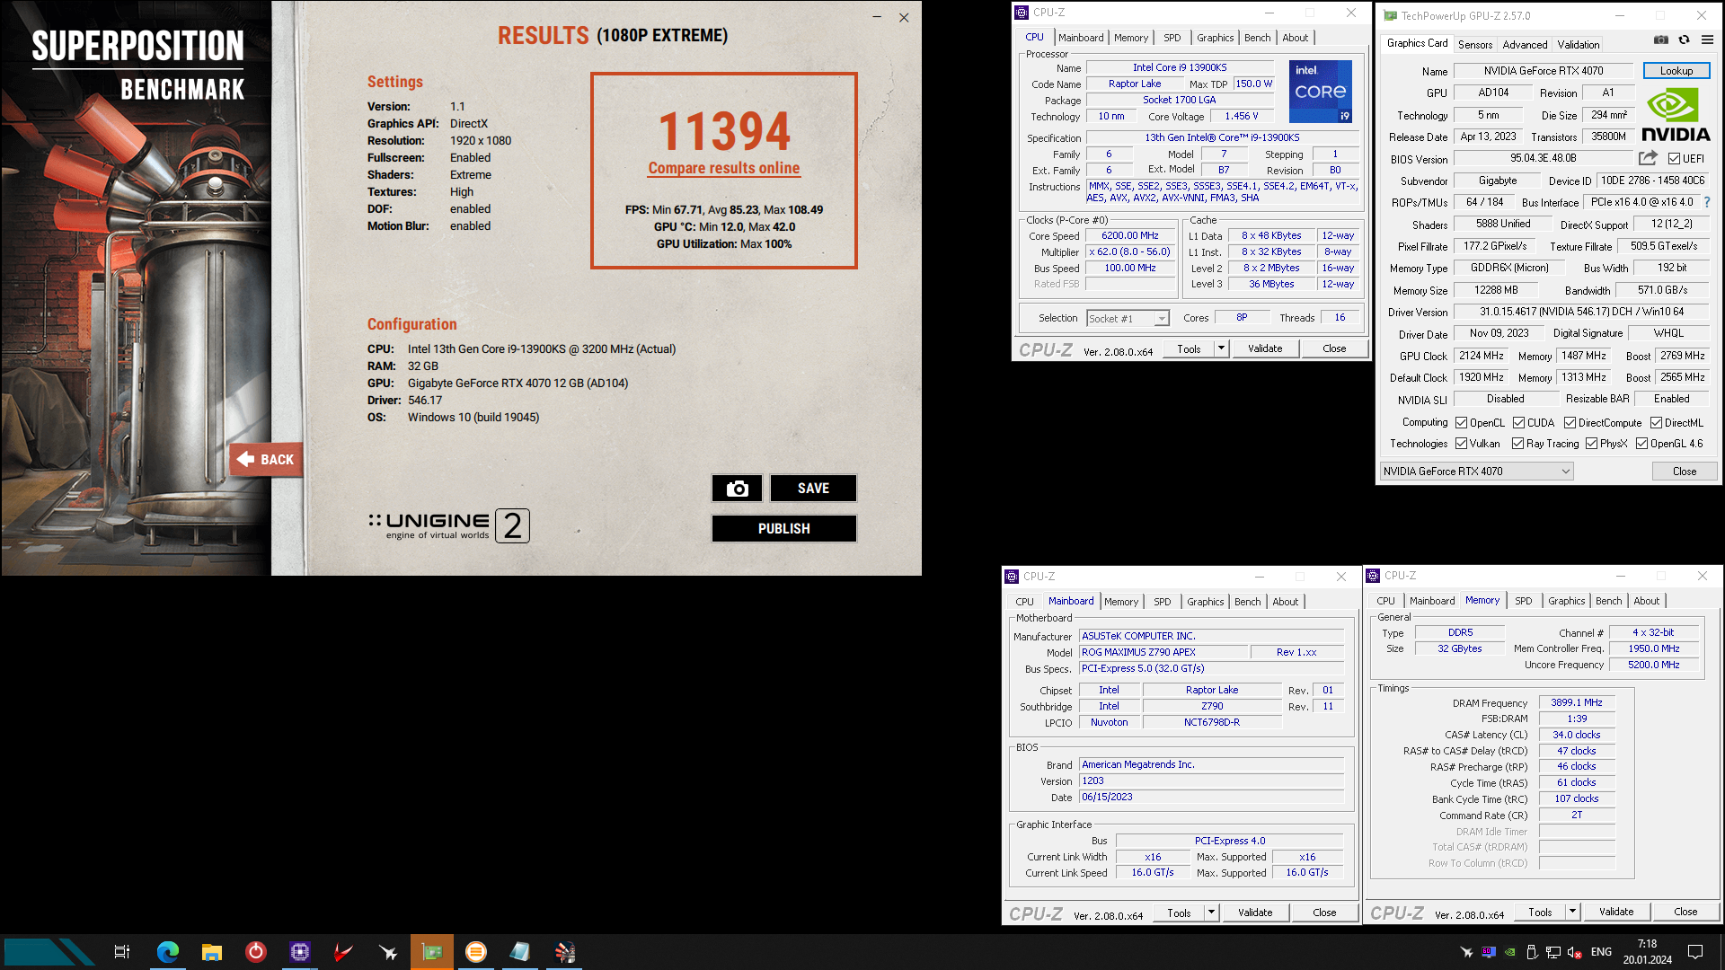Click the GPU-Z Name field NVIDIA GeForce RTX 4070

point(1543,71)
